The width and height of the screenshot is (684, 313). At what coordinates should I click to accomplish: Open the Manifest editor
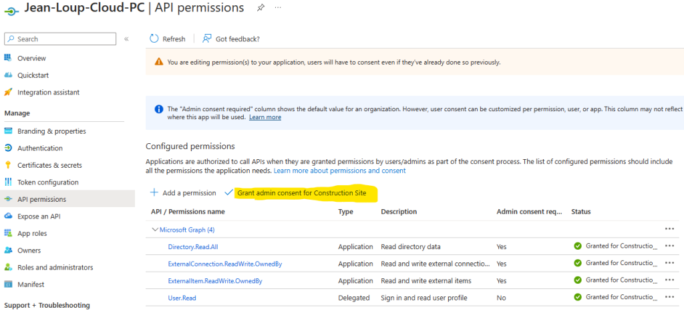coord(31,284)
